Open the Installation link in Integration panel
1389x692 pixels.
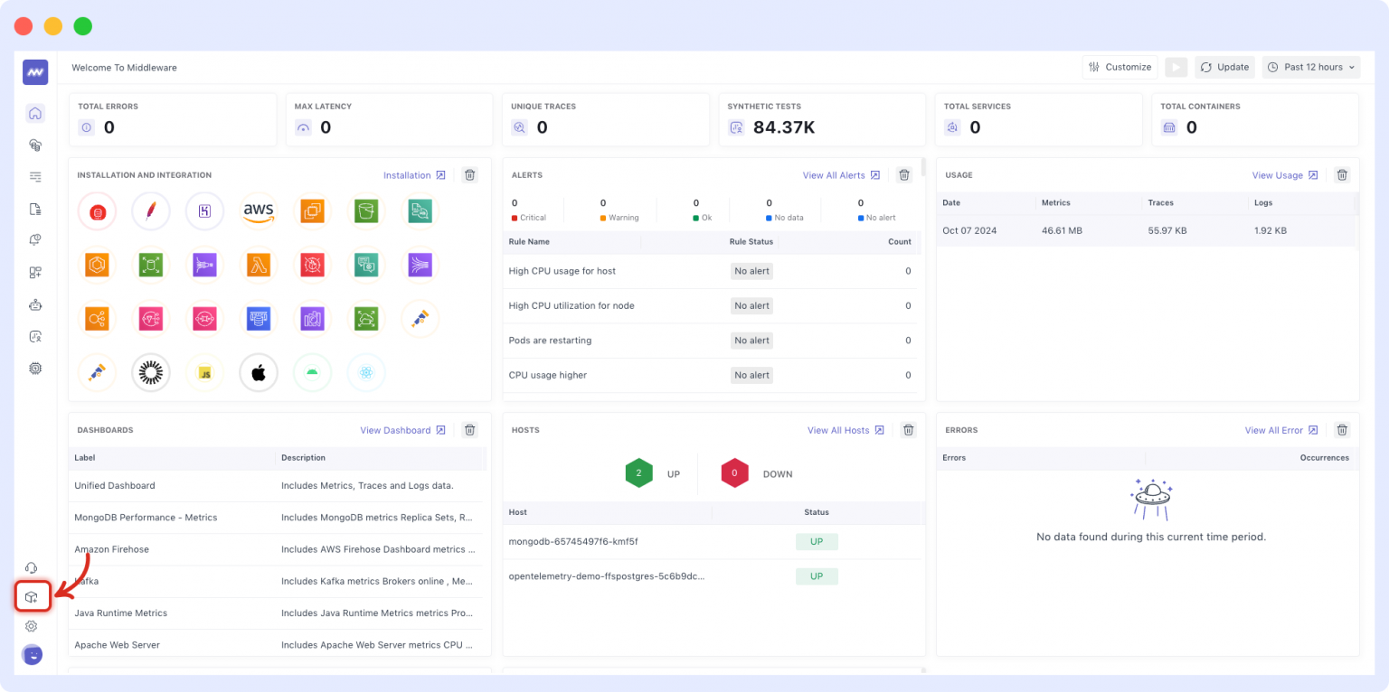click(407, 175)
